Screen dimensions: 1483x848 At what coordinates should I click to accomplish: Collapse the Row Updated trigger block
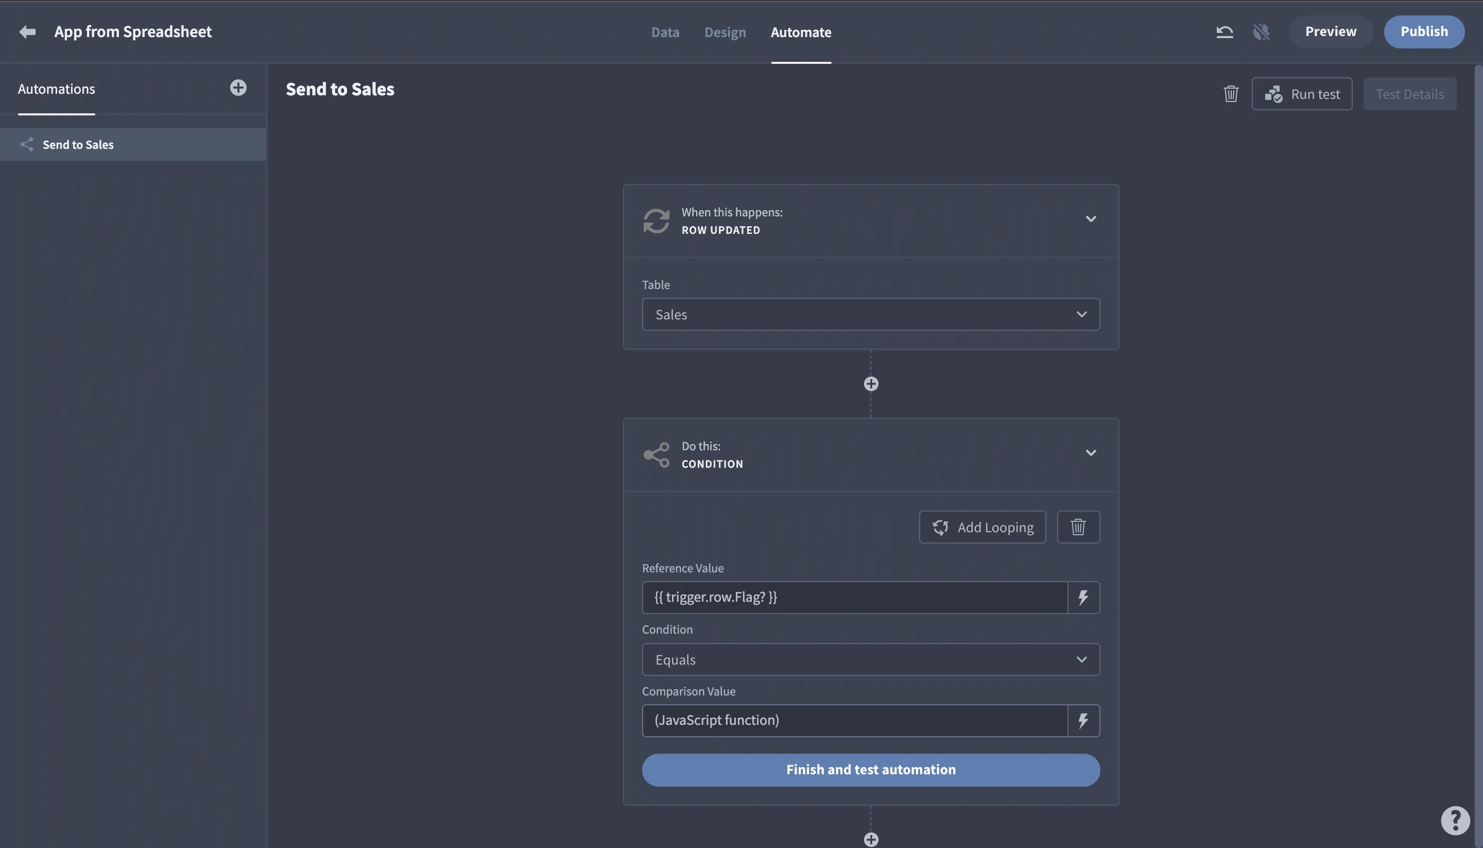(1091, 219)
